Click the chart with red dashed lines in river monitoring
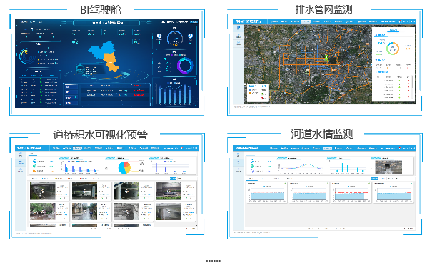 tap(351, 192)
